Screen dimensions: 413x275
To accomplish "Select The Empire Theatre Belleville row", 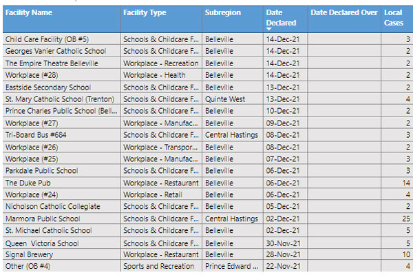I will tap(208, 63).
